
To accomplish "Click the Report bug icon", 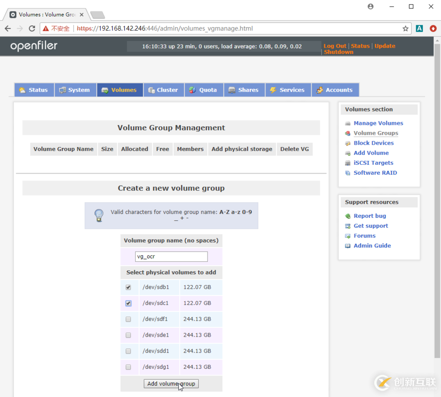I will [348, 216].
